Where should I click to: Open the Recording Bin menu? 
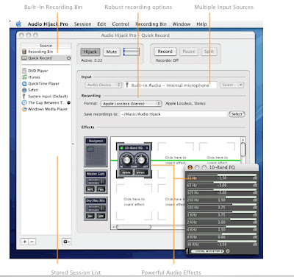pos(151,24)
